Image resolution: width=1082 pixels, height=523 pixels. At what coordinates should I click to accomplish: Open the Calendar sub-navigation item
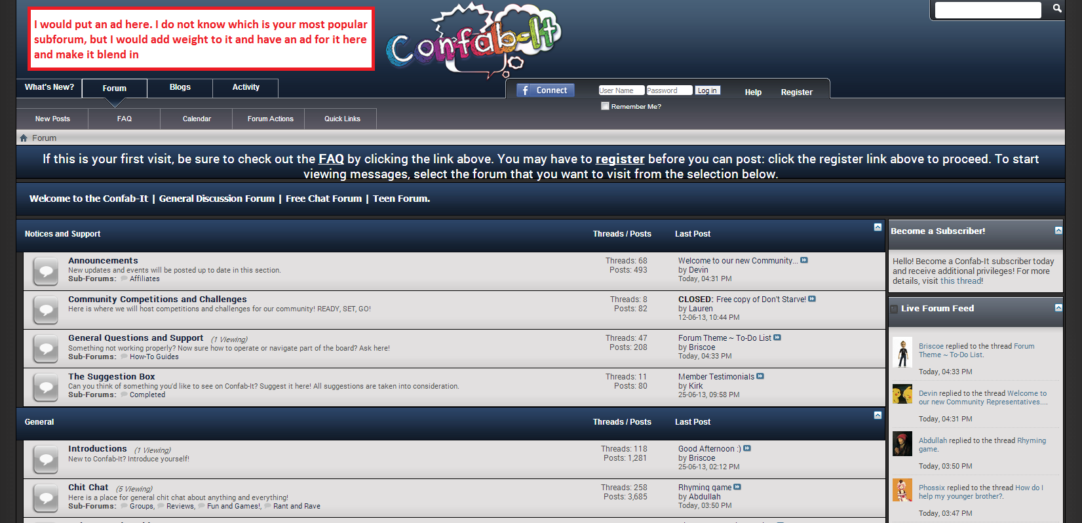pos(197,119)
